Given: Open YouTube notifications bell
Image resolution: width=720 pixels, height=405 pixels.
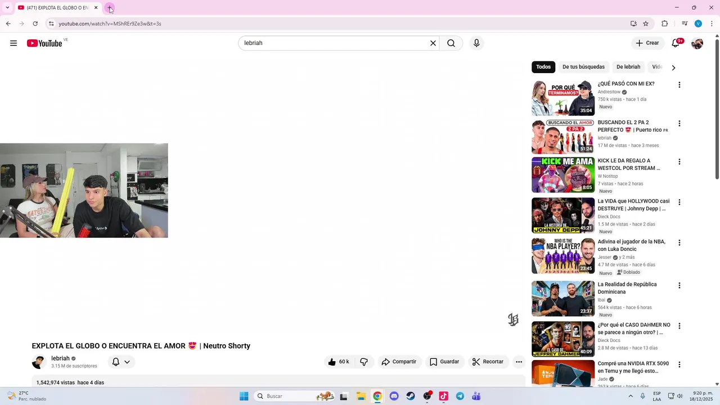Looking at the screenshot, I should tap(676, 43).
